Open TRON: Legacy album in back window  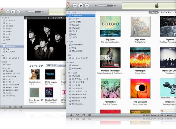coord(50,74)
